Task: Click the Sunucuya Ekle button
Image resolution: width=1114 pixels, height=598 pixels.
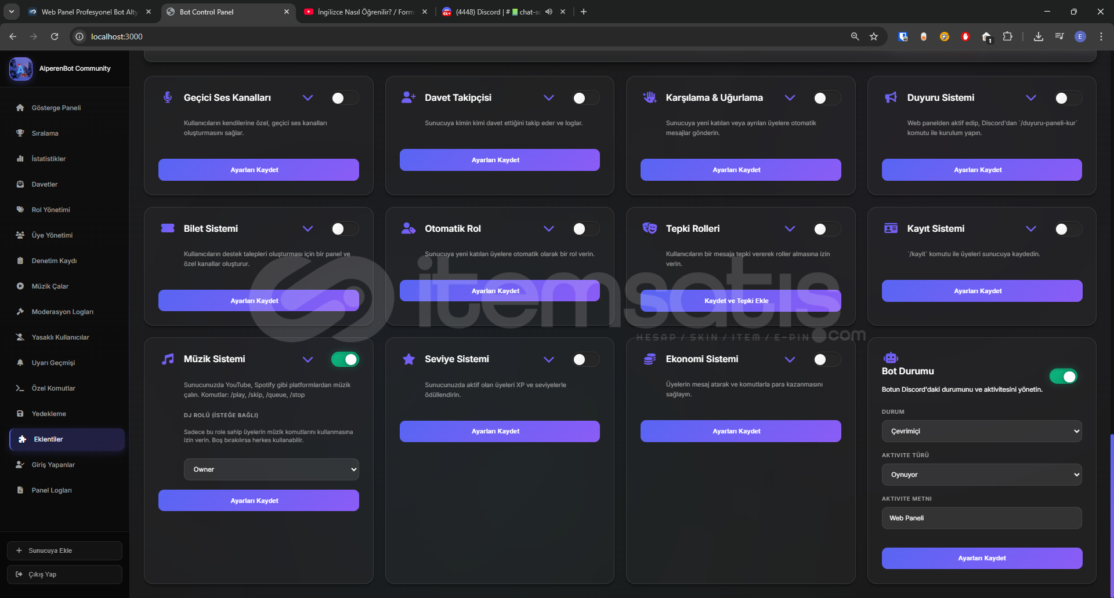Action: pos(64,550)
